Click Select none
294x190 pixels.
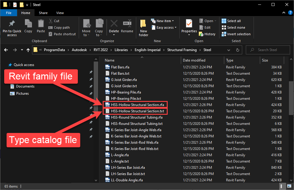(234, 27)
